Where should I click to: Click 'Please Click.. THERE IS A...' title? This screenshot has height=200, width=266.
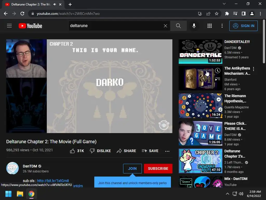point(235,126)
